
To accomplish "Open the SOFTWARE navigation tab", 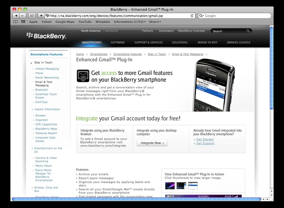I will click(117, 42).
